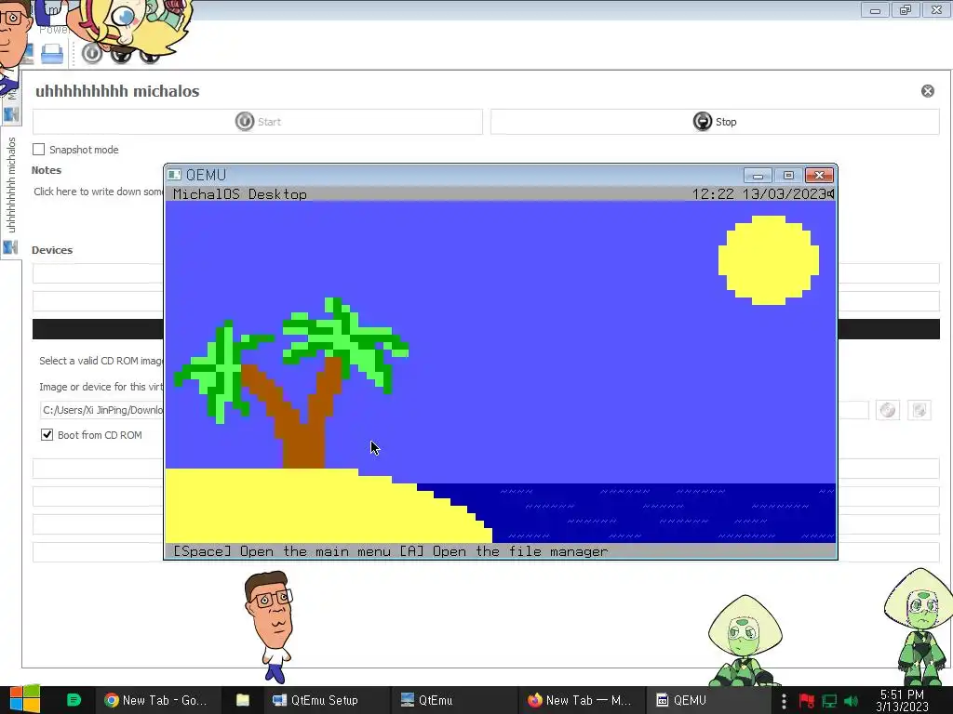Click the Notes section heading

pos(47,170)
